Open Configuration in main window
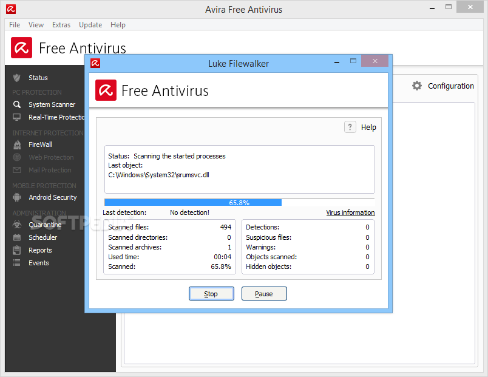The height and width of the screenshot is (377, 488). tap(450, 86)
